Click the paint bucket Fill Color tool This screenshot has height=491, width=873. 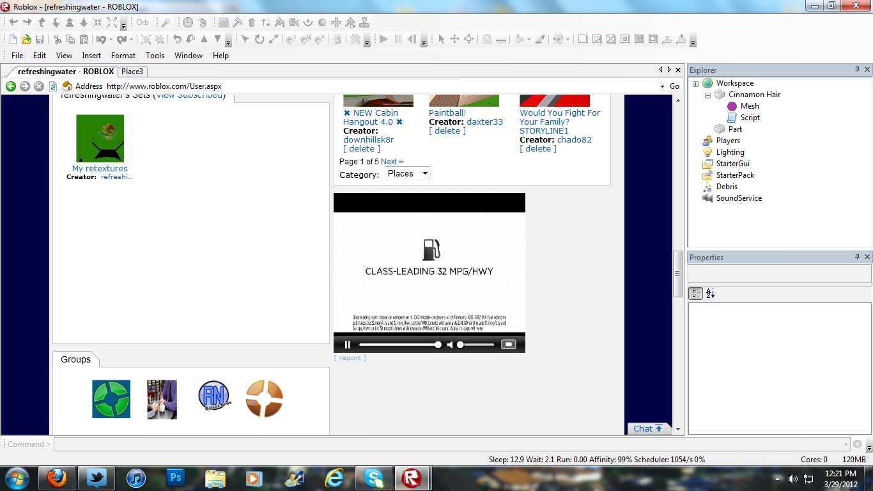[518, 40]
